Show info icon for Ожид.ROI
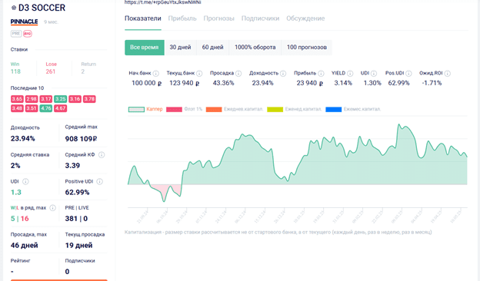 click(x=447, y=73)
